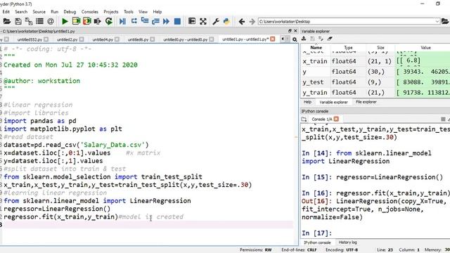This screenshot has width=450, height=253.
Task: Close the editor pane with X icon
Action: pos(295,31)
